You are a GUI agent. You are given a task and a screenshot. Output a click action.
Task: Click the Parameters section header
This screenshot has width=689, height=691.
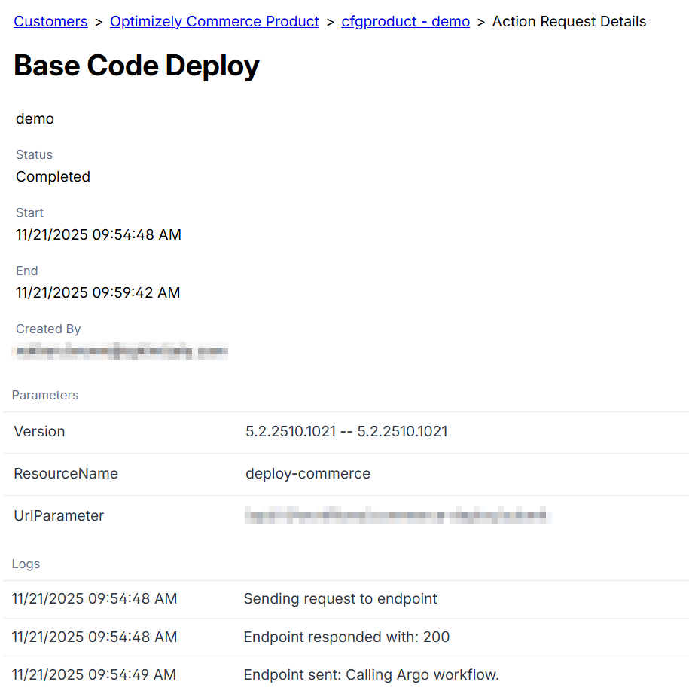pyautogui.click(x=45, y=396)
